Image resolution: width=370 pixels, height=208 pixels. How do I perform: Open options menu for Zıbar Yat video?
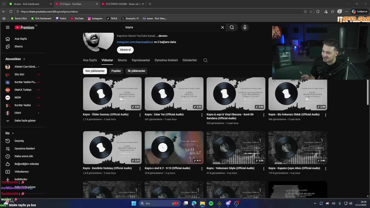pyautogui.click(x=202, y=115)
